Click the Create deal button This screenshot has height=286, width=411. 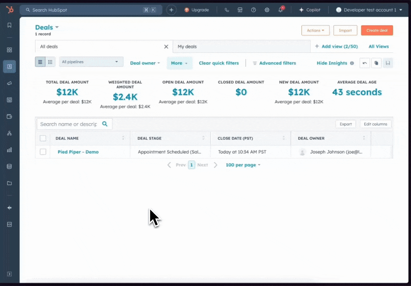[x=377, y=31]
